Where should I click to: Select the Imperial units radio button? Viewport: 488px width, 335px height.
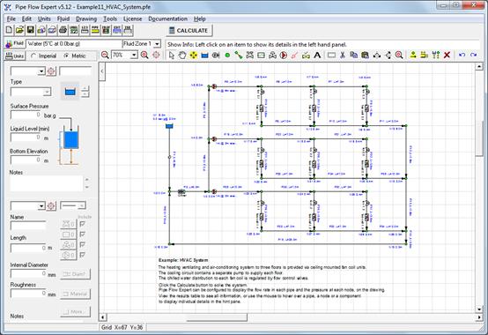(x=33, y=56)
